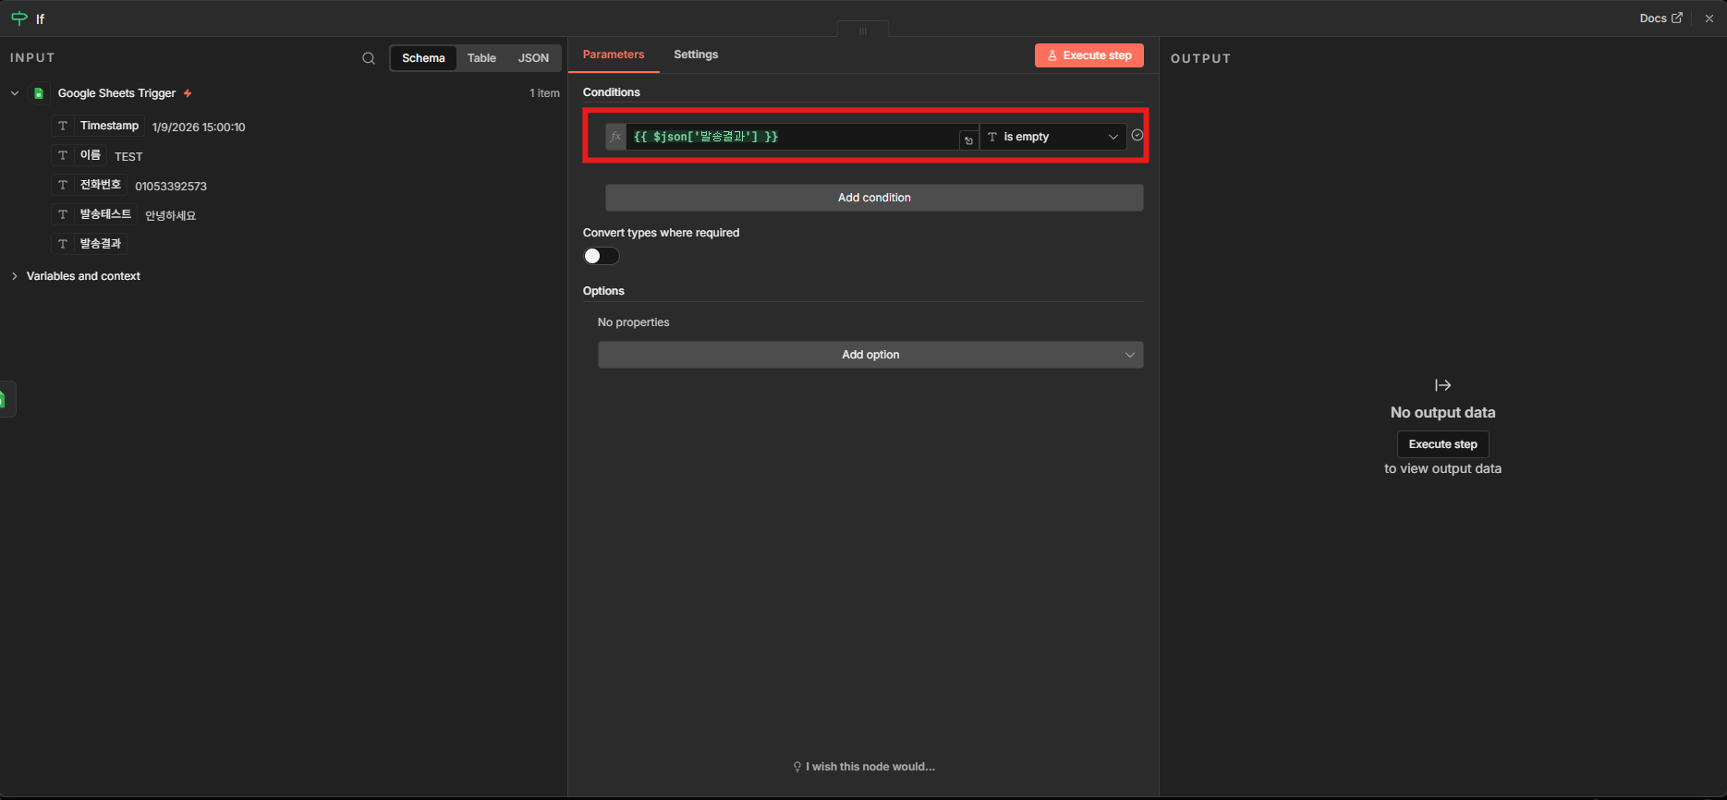The image size is (1727, 800).
Task: Click Execute step in Output panel
Action: pyautogui.click(x=1442, y=444)
